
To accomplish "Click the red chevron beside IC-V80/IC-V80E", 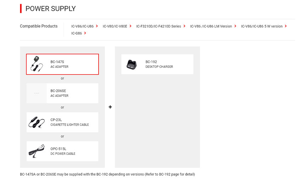I will pyautogui.click(x=131, y=26).
